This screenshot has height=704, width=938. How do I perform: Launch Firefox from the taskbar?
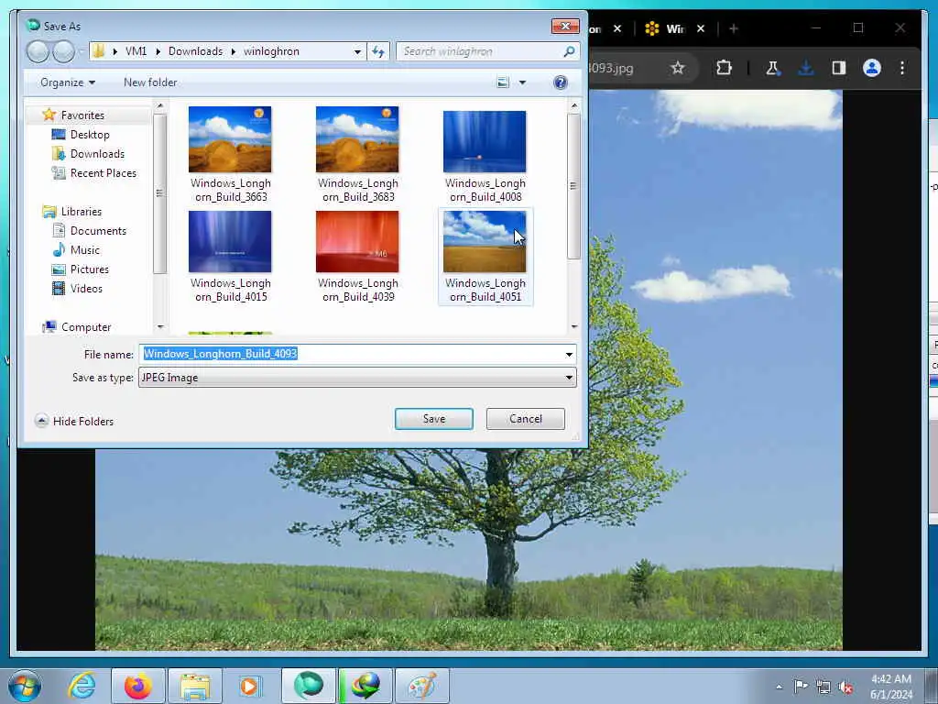click(x=137, y=686)
